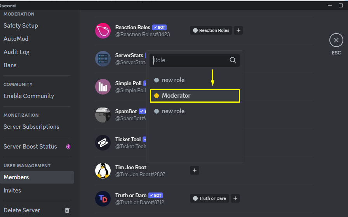
Task: Click Delete Server option
Action: coord(22,210)
